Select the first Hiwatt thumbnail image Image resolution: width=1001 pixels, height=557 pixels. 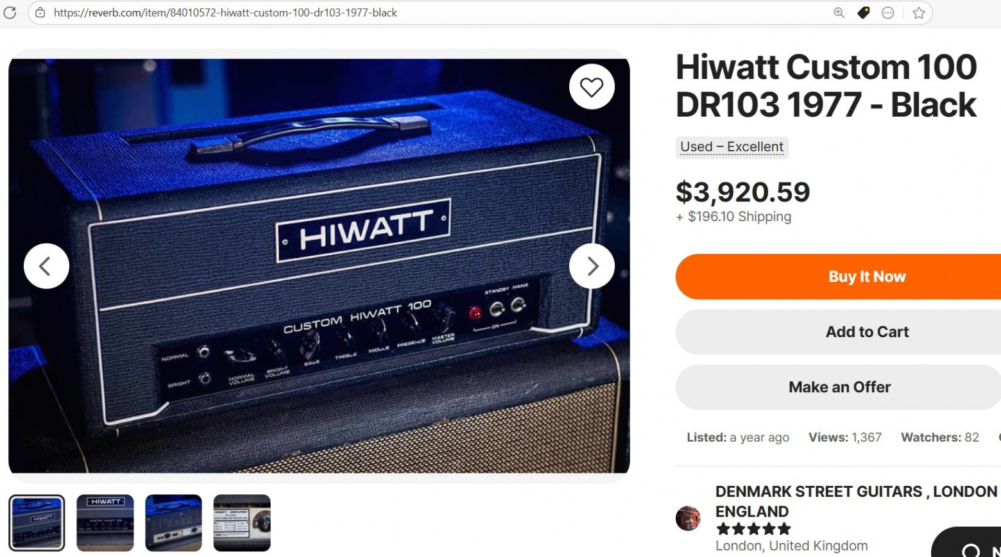coord(37,522)
